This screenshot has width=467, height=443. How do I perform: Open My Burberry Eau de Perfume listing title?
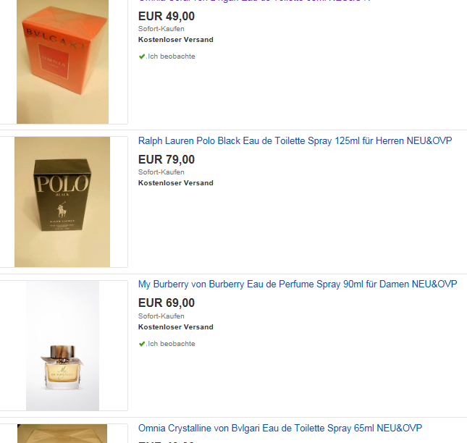pyautogui.click(x=298, y=284)
